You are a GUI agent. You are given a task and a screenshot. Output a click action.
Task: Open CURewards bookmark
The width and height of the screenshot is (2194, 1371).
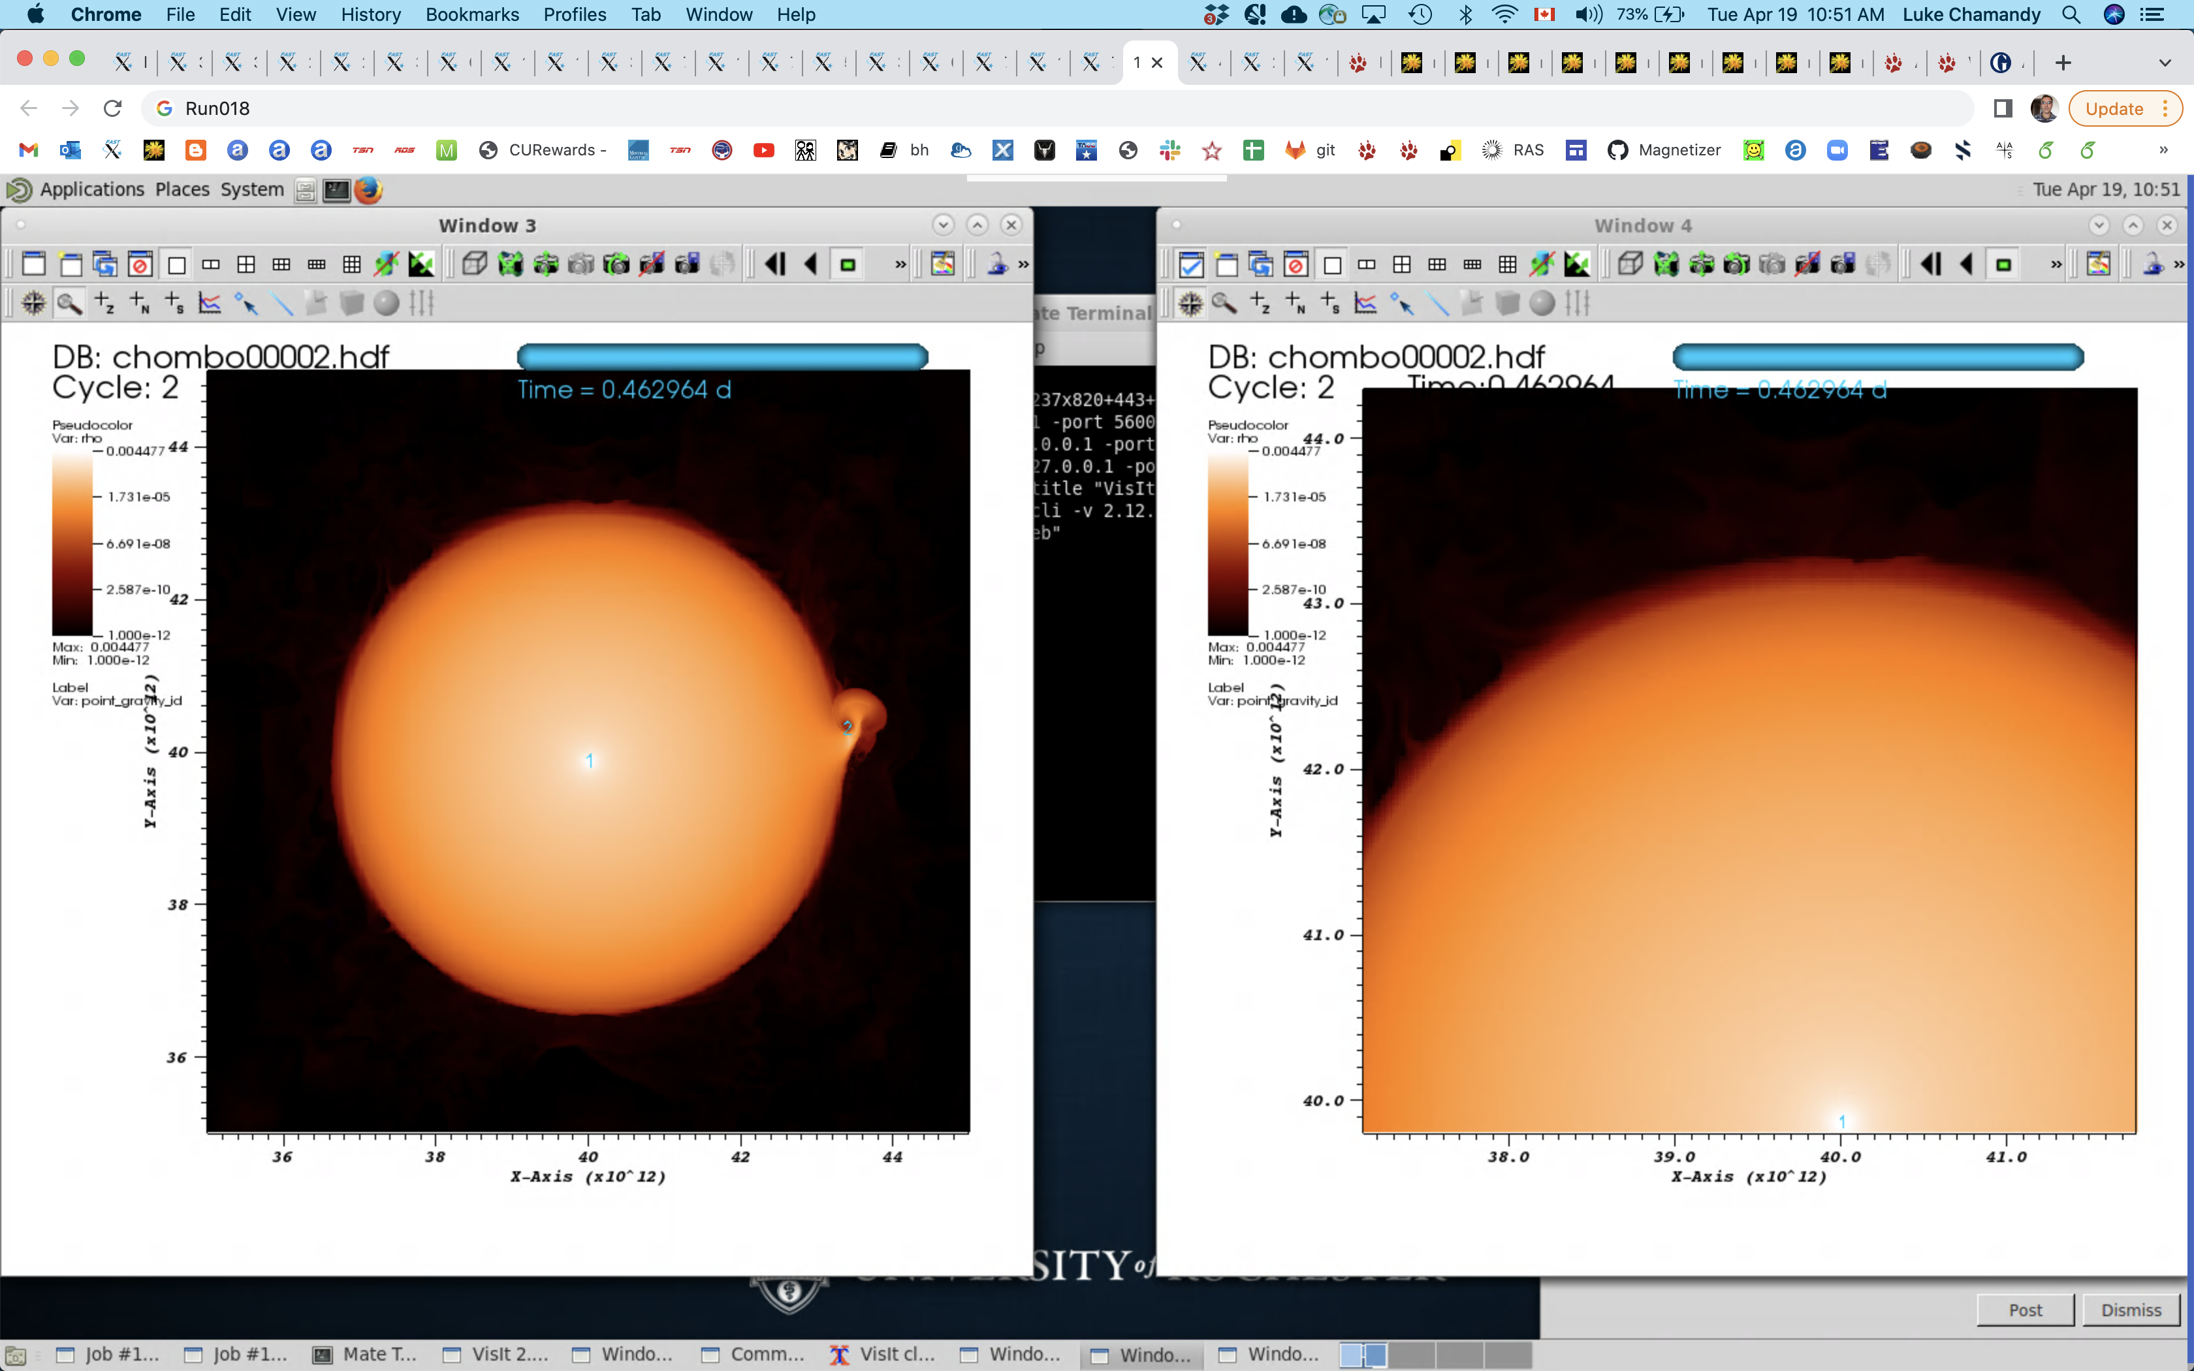(544, 151)
